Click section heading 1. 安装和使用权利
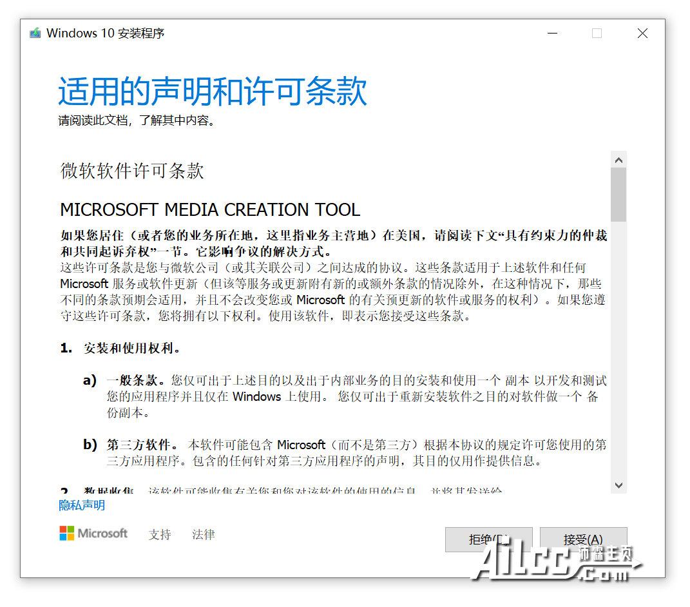Viewport: 690px width, 607px height. point(120,348)
